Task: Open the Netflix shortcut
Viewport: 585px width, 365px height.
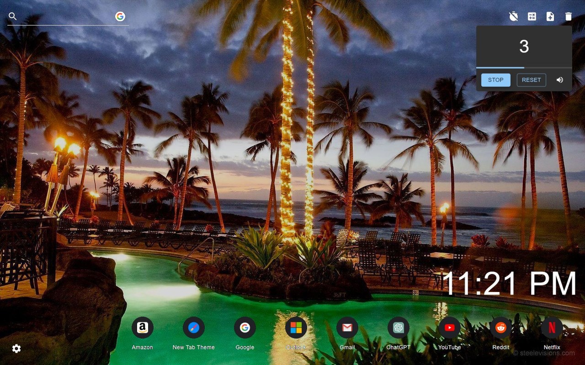Action: 552,328
